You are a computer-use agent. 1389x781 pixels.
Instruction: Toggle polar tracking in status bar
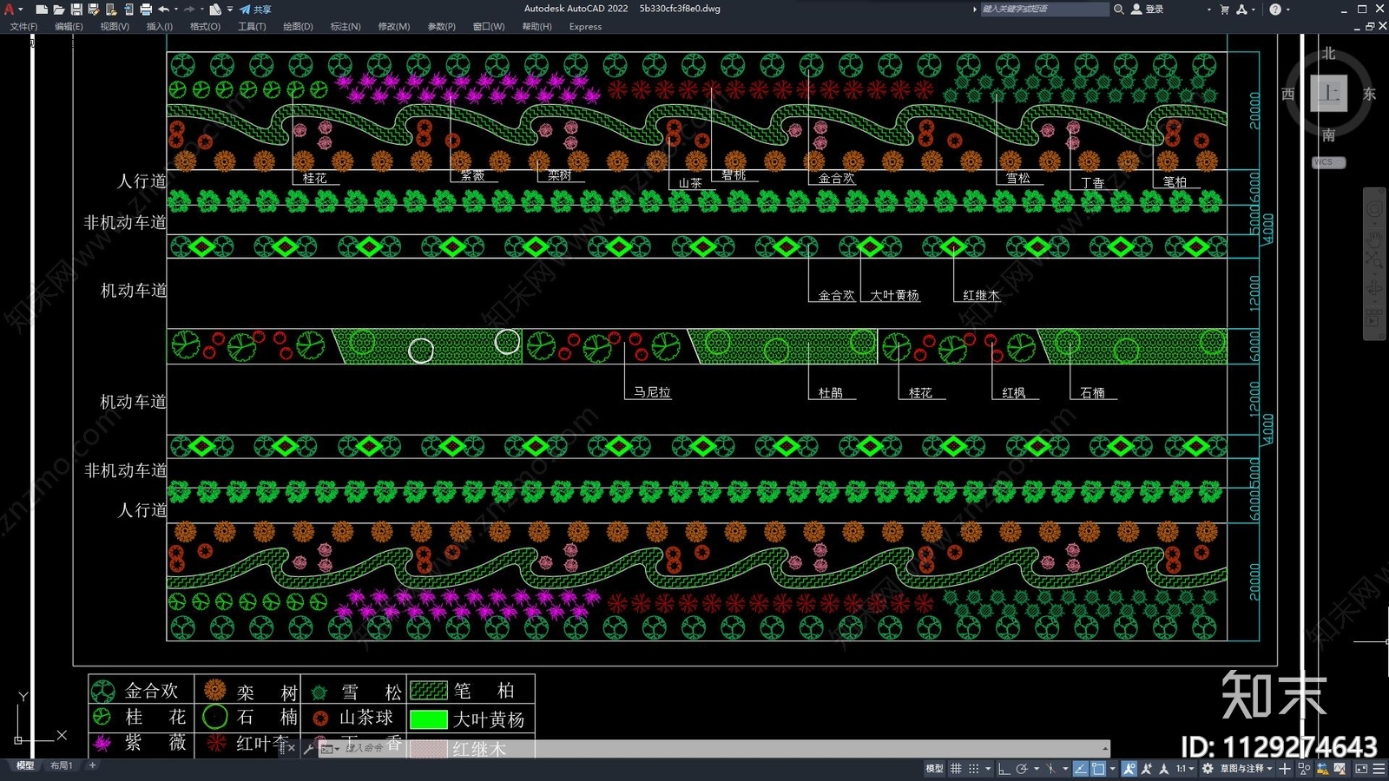click(x=1022, y=768)
